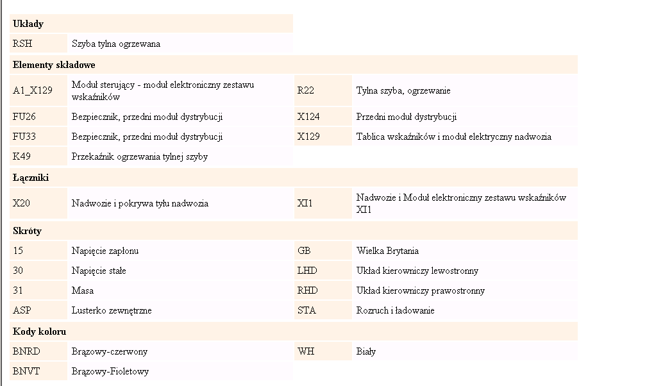This screenshot has height=386, width=647.
Task: Click the X20 connector code
Action: [x=22, y=203]
